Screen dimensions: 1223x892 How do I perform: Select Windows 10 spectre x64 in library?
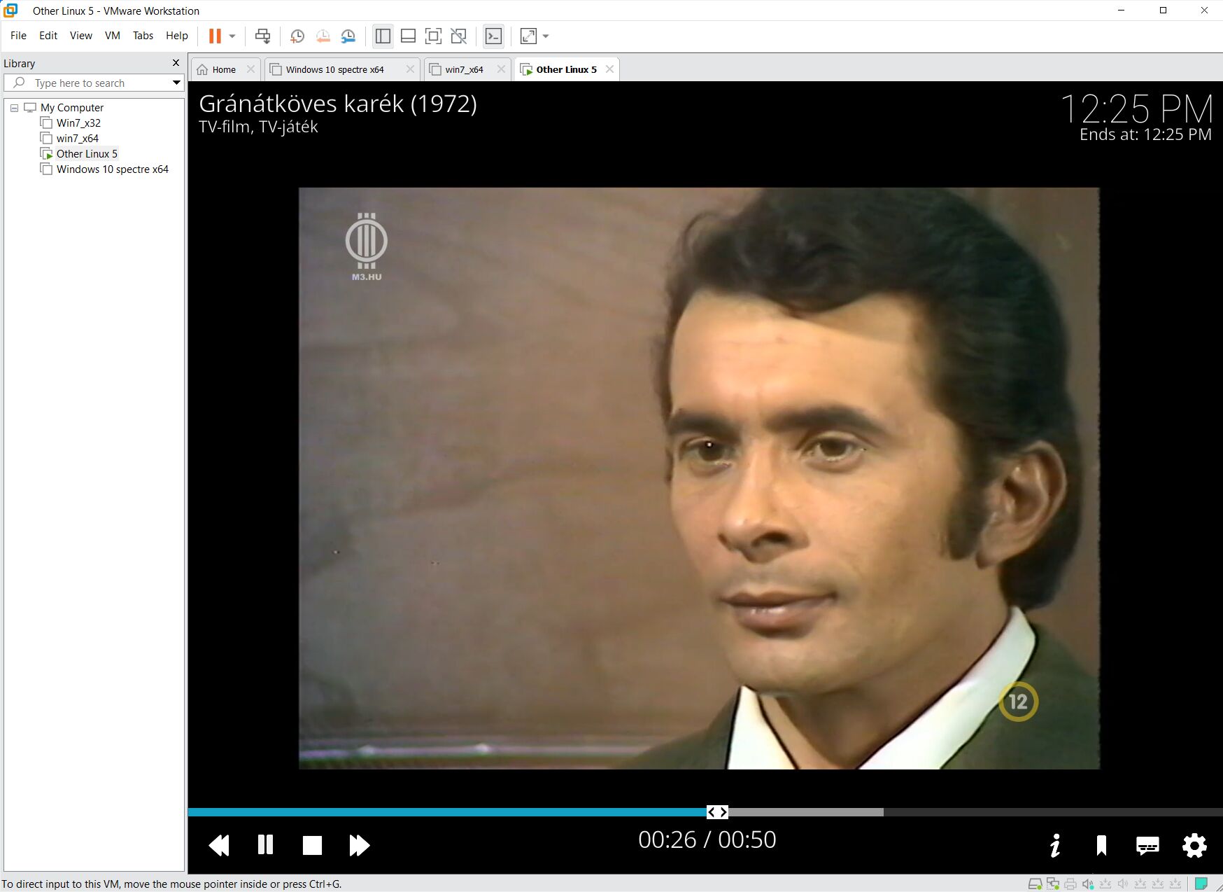112,169
